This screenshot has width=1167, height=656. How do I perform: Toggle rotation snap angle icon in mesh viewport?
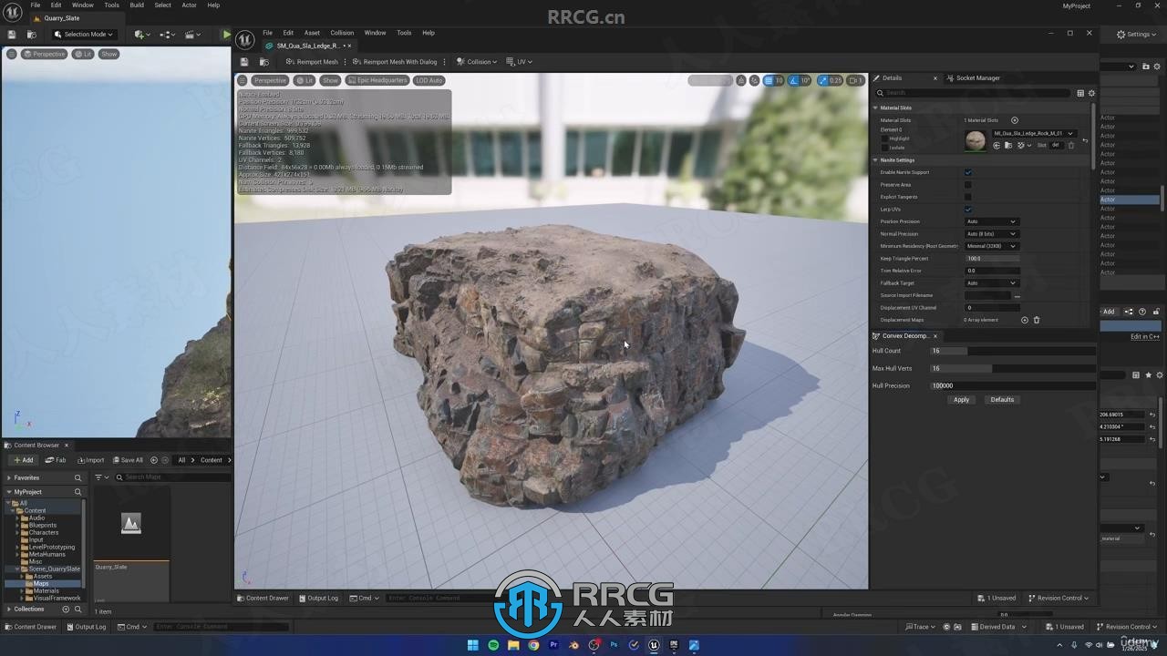click(793, 80)
